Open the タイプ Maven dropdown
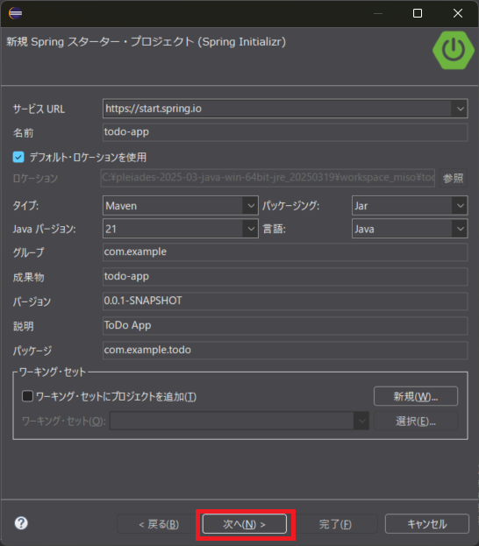 click(x=250, y=206)
